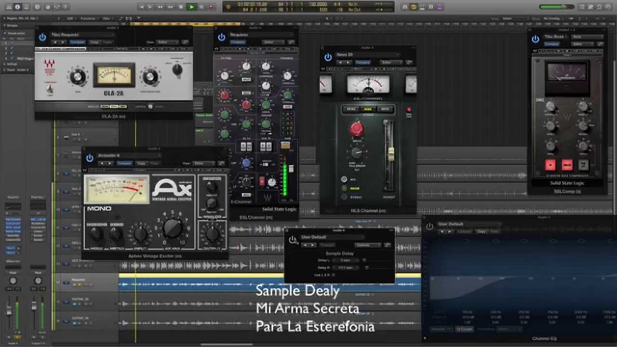
Task: Check the Link L & R box in Sample Delay
Action: [333, 275]
